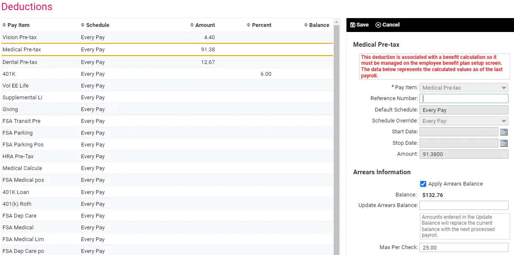This screenshot has height=255, width=514.
Task: Click the Cancel circle-x icon
Action: [x=378, y=25]
